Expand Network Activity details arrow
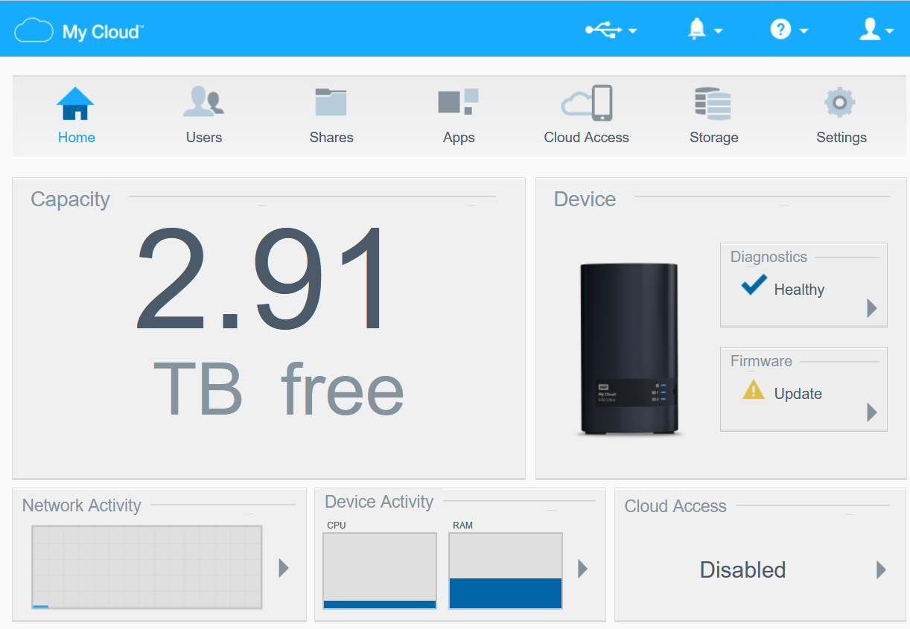Screen dimensions: 910x629 click(284, 568)
